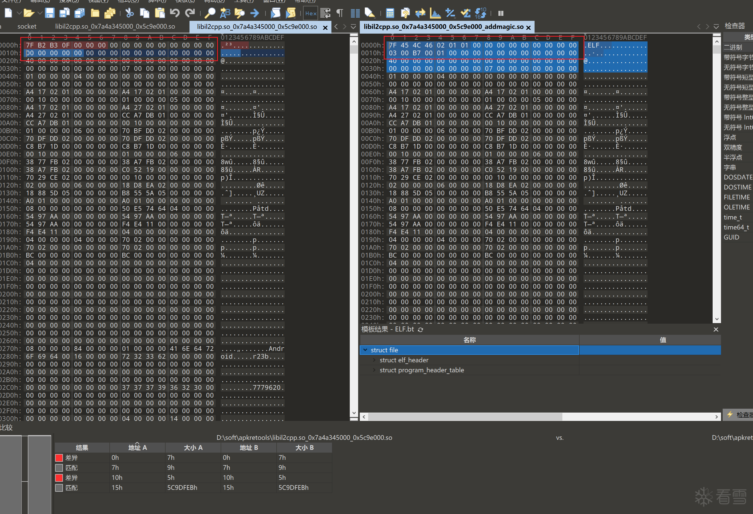The image size is (753, 514).
Task: Open the Histogram chart icon
Action: [x=435, y=13]
